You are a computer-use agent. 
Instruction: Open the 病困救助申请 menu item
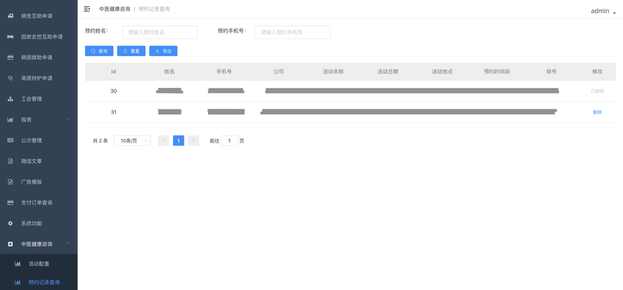click(38, 58)
